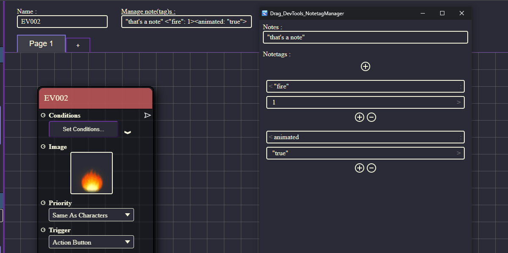This screenshot has width=508, height=253.
Task: Toggle the Priority section circle marker
Action: coord(43,203)
